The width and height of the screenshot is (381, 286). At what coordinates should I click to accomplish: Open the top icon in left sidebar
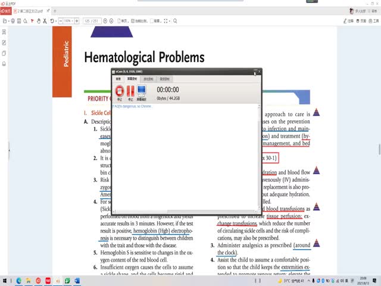tap(4, 32)
